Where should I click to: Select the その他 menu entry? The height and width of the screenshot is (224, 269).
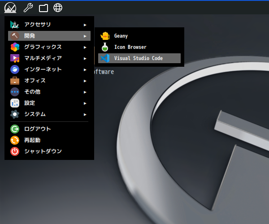[32, 92]
